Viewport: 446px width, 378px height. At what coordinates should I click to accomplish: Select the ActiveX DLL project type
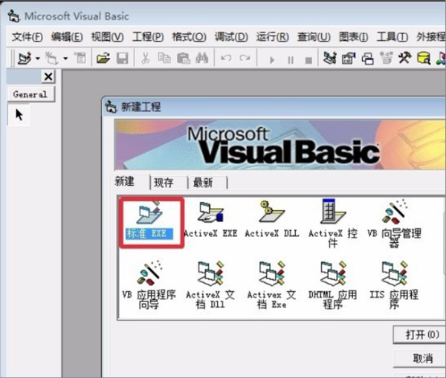click(272, 221)
